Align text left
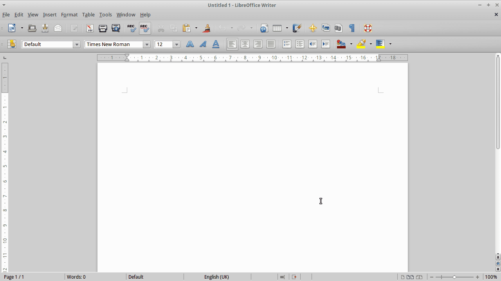 pyautogui.click(x=232, y=44)
